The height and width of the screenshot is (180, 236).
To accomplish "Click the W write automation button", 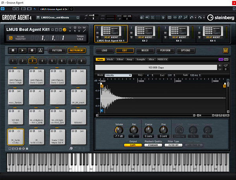I will point(17,9).
